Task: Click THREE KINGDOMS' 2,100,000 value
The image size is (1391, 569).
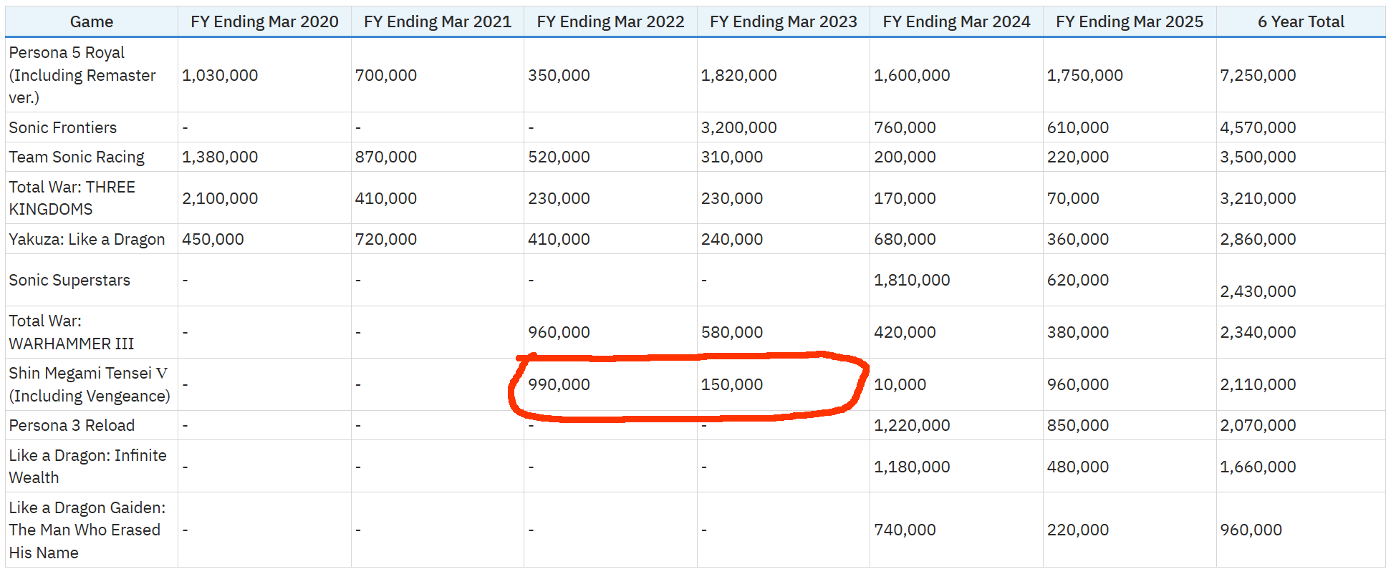Action: tap(220, 198)
